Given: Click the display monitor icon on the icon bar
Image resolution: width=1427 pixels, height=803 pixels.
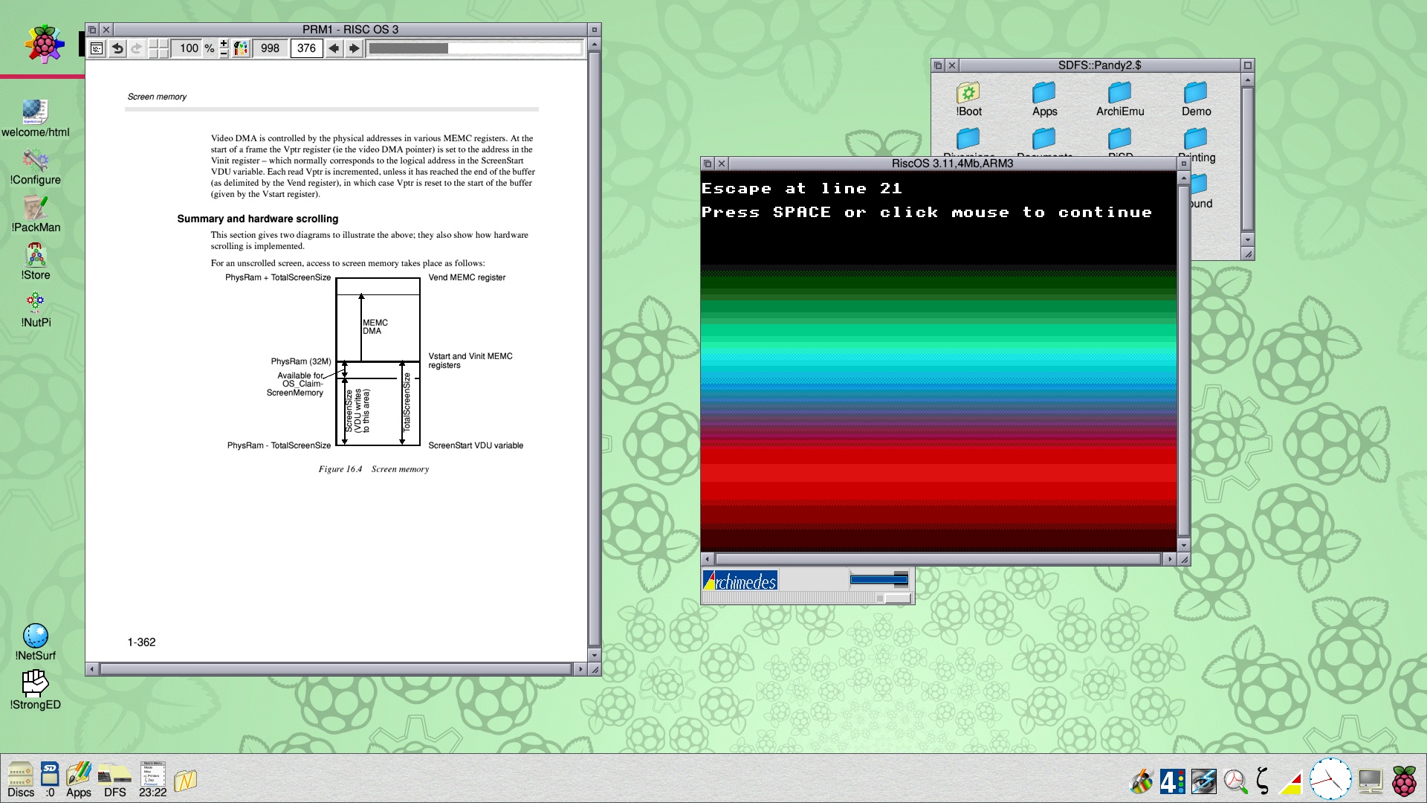Looking at the screenshot, I should [1370, 781].
